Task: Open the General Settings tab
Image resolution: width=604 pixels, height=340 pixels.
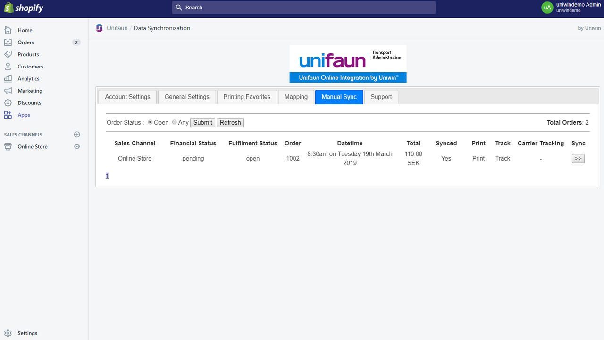Action: 187,97
